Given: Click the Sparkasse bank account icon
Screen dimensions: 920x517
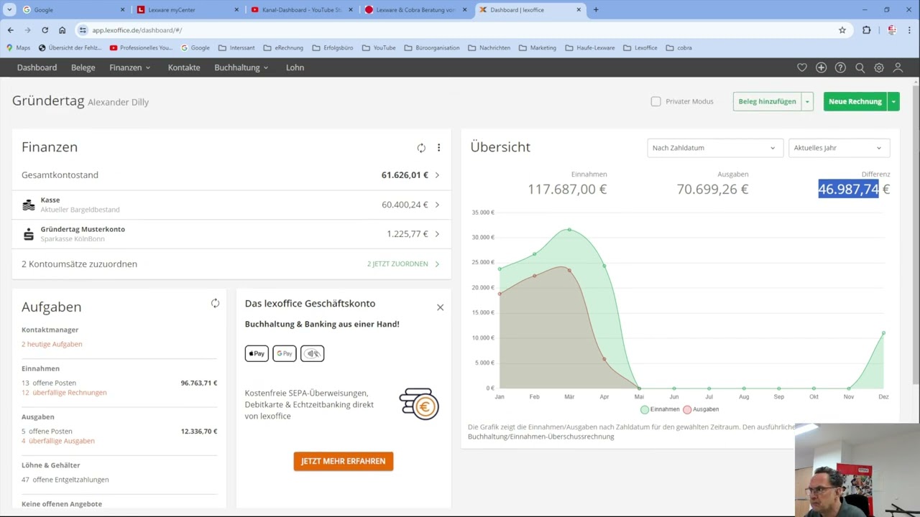Looking at the screenshot, I should tap(29, 234).
